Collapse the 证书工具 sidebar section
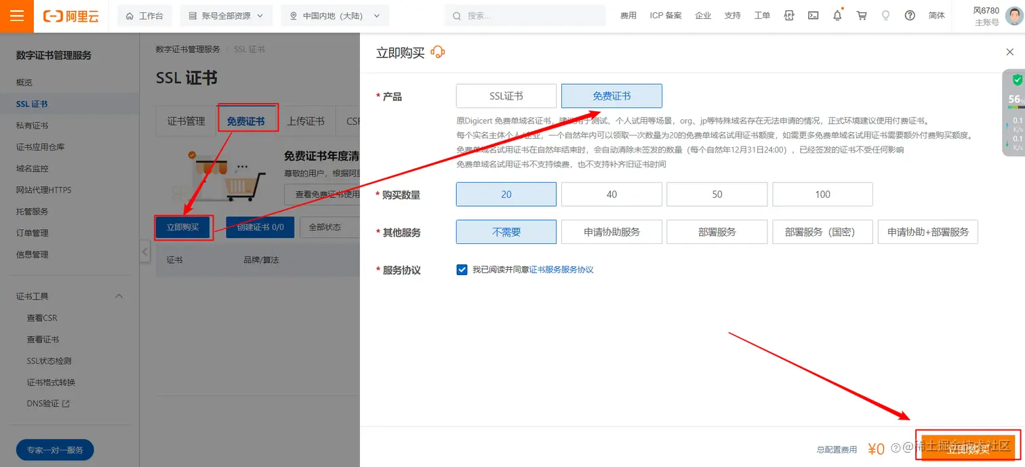Viewport: 1025px width, 467px height. pyautogui.click(x=119, y=296)
